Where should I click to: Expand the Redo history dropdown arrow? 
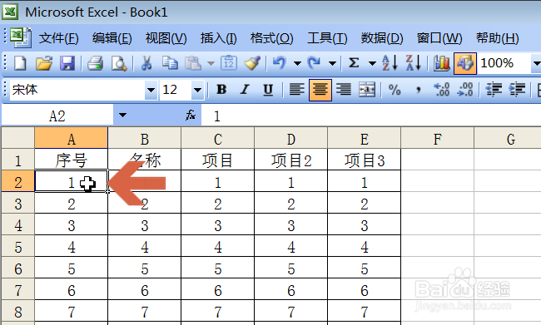tap(332, 63)
